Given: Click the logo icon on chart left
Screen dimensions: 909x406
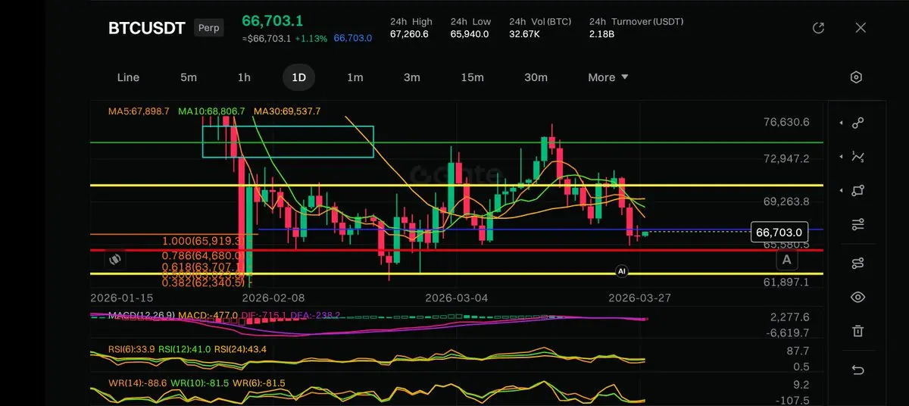Looking at the screenshot, I should 116,259.
